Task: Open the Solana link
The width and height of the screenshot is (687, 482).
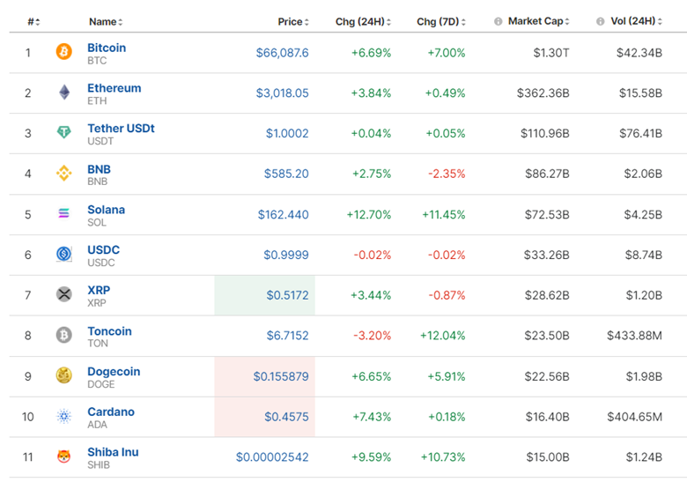Action: pyautogui.click(x=106, y=210)
